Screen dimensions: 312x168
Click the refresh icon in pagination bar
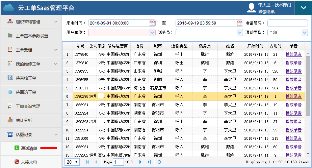159,162
